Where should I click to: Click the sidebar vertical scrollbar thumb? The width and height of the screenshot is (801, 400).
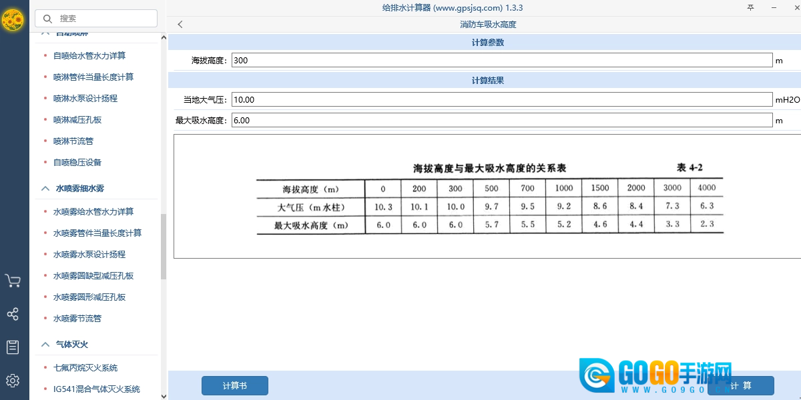164,247
